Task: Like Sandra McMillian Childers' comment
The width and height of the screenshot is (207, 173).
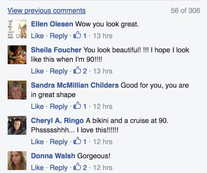Action: point(37,107)
